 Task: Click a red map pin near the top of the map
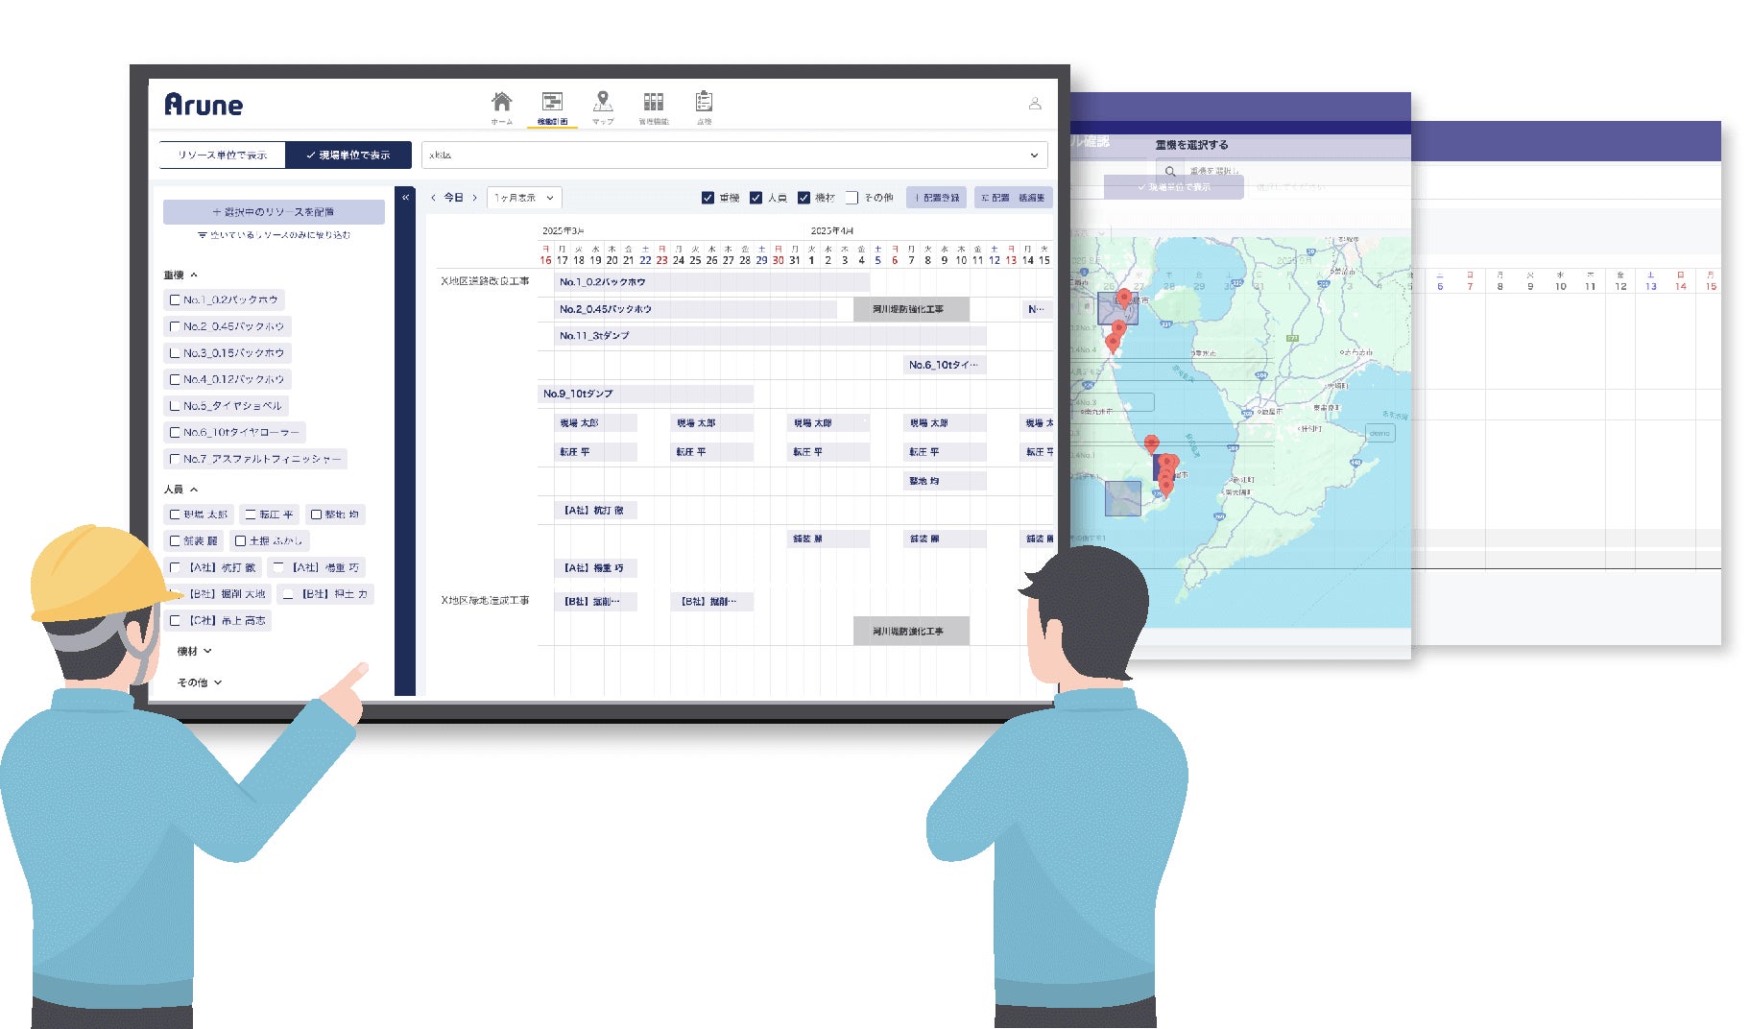coord(1123,298)
